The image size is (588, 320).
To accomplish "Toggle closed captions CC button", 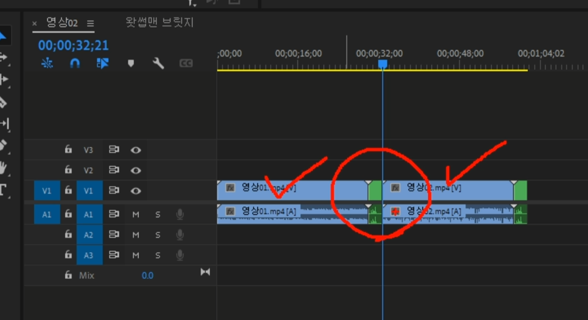I will click(186, 63).
